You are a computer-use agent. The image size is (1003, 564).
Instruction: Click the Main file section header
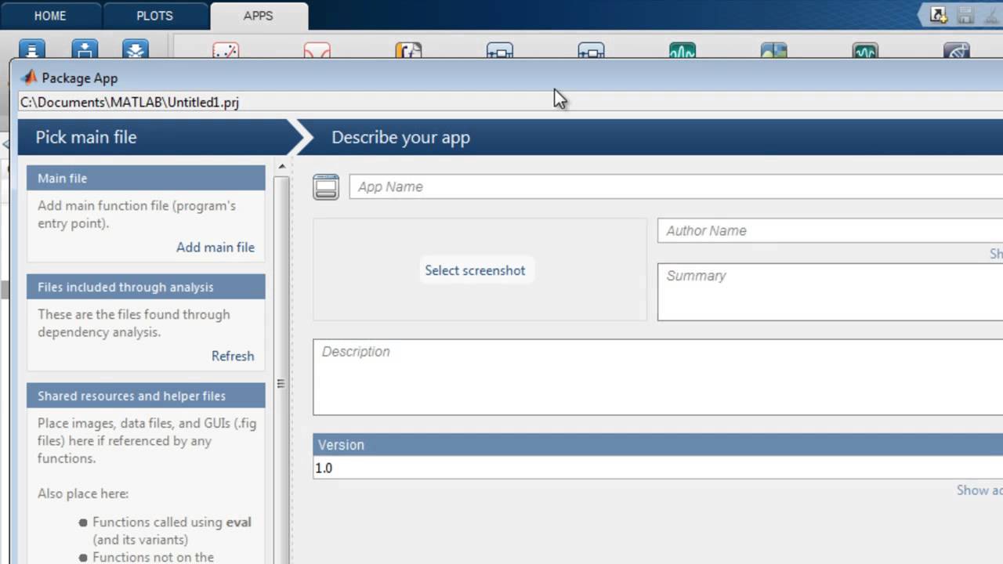point(146,178)
